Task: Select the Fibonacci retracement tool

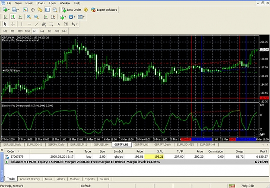Action: 51,24
